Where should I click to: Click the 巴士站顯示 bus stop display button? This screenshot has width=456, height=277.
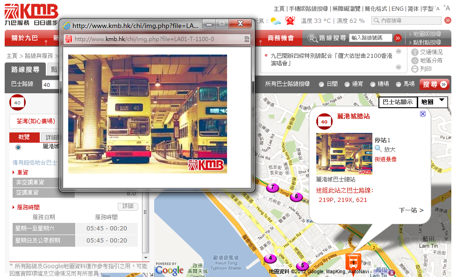click(x=398, y=102)
